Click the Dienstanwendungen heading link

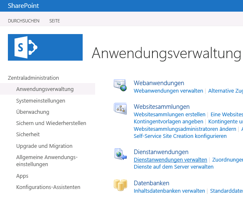161,152
